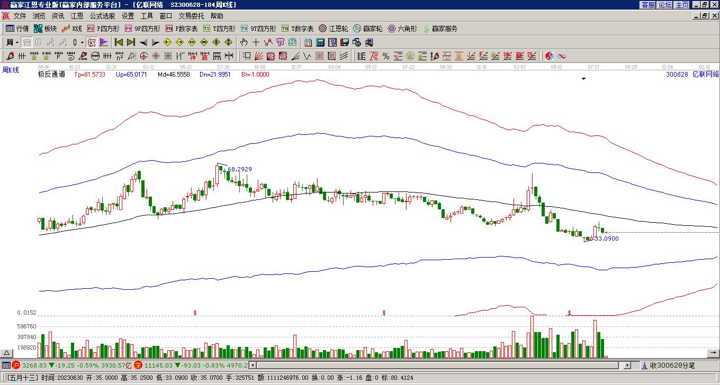The width and height of the screenshot is (720, 385).
Task: Click the table grid icon in status bar
Action: click(x=6, y=365)
